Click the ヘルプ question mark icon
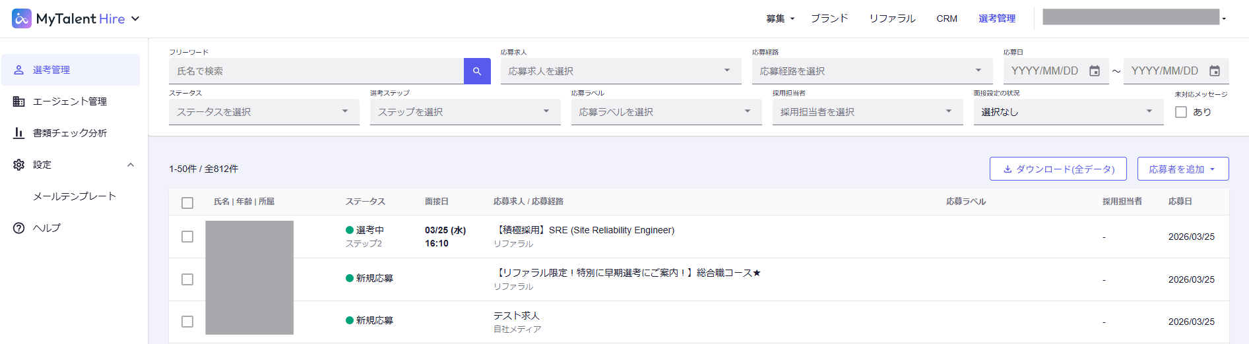 (x=19, y=228)
